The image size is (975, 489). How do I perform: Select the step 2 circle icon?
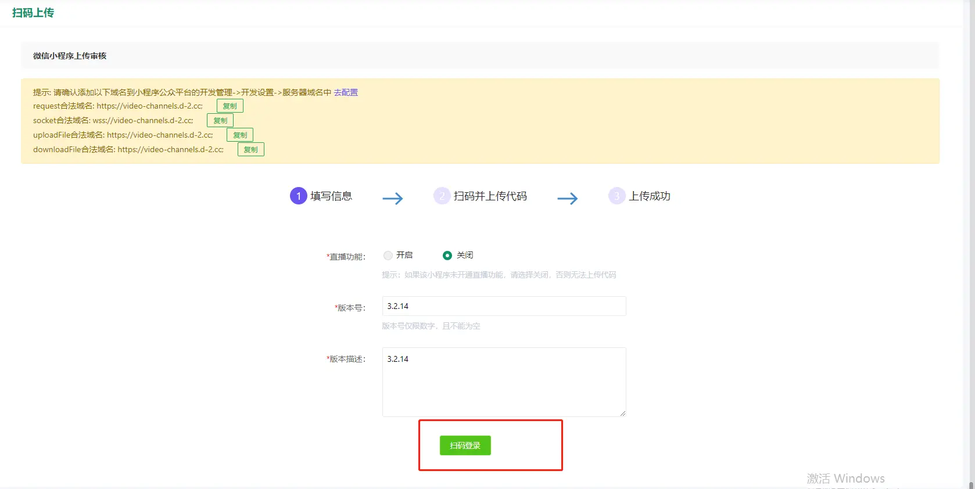coord(442,196)
